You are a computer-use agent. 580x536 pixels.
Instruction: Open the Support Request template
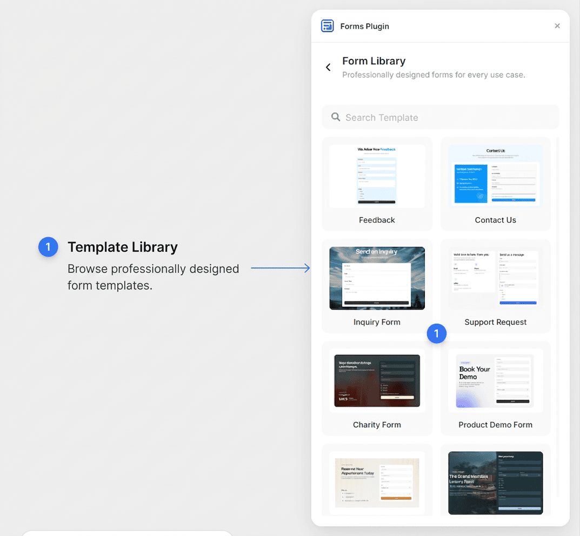click(x=495, y=278)
